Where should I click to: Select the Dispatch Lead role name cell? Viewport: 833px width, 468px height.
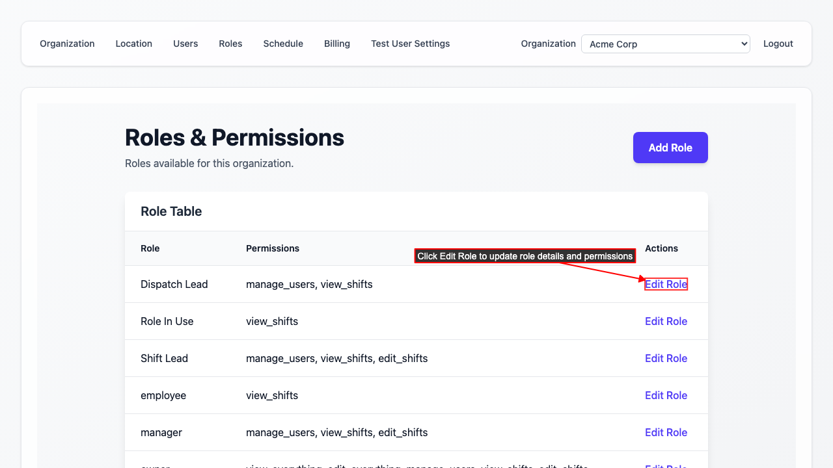(174, 284)
